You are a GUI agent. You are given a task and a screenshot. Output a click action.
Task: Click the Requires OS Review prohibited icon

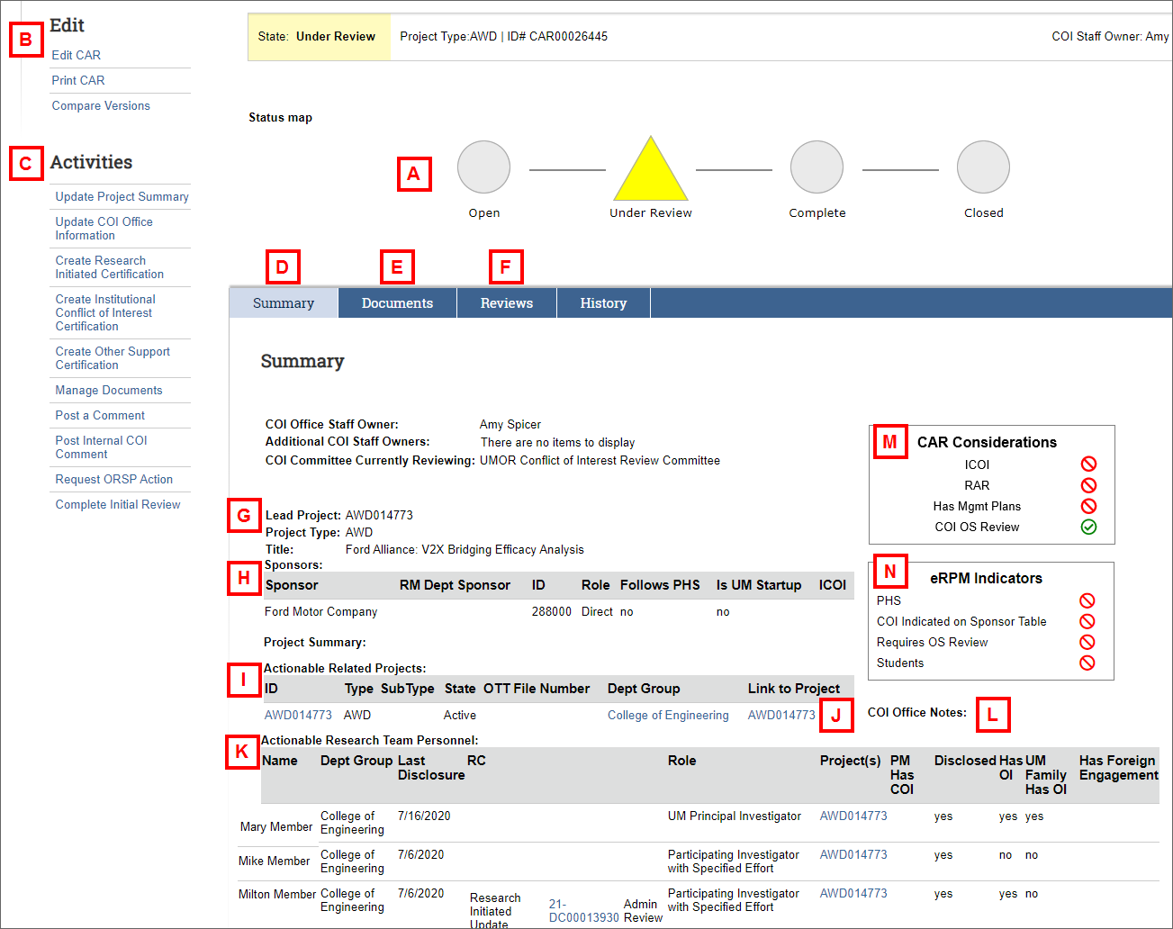pyautogui.click(x=1088, y=642)
